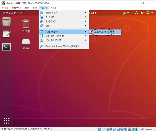Click the network monitors menu icon
The image size is (156, 131).
coord(41,21)
